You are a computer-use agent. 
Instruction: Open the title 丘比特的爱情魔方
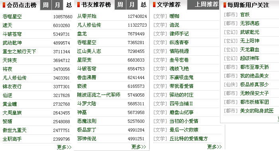189,139
